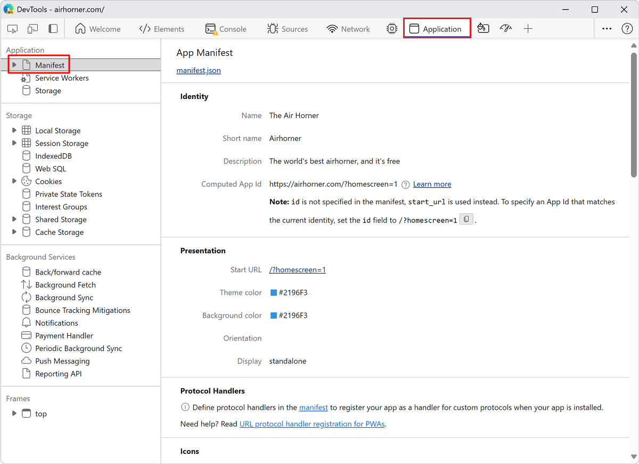Click the Periodic Background Sync clock icon

26,349
